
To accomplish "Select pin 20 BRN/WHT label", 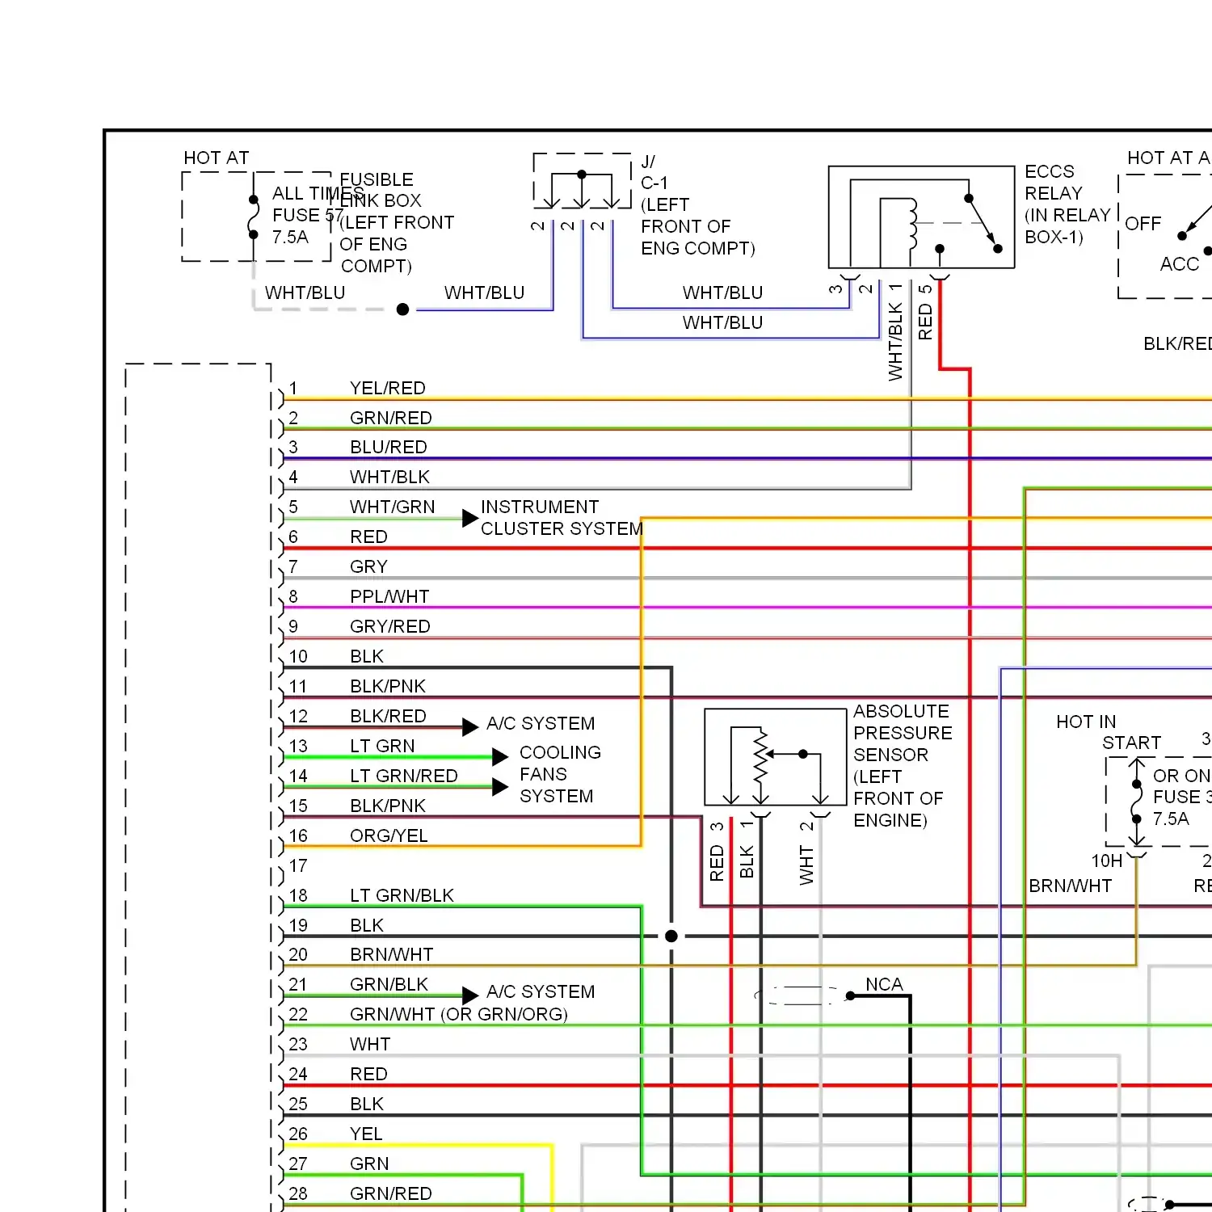I will tap(391, 954).
